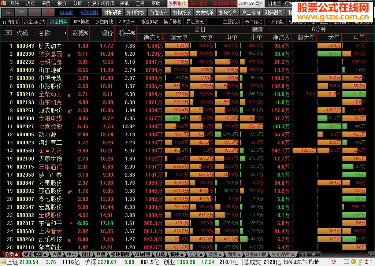Expand the 资金模型 bottom tab menu
The image size is (375, 266).
[35, 254]
